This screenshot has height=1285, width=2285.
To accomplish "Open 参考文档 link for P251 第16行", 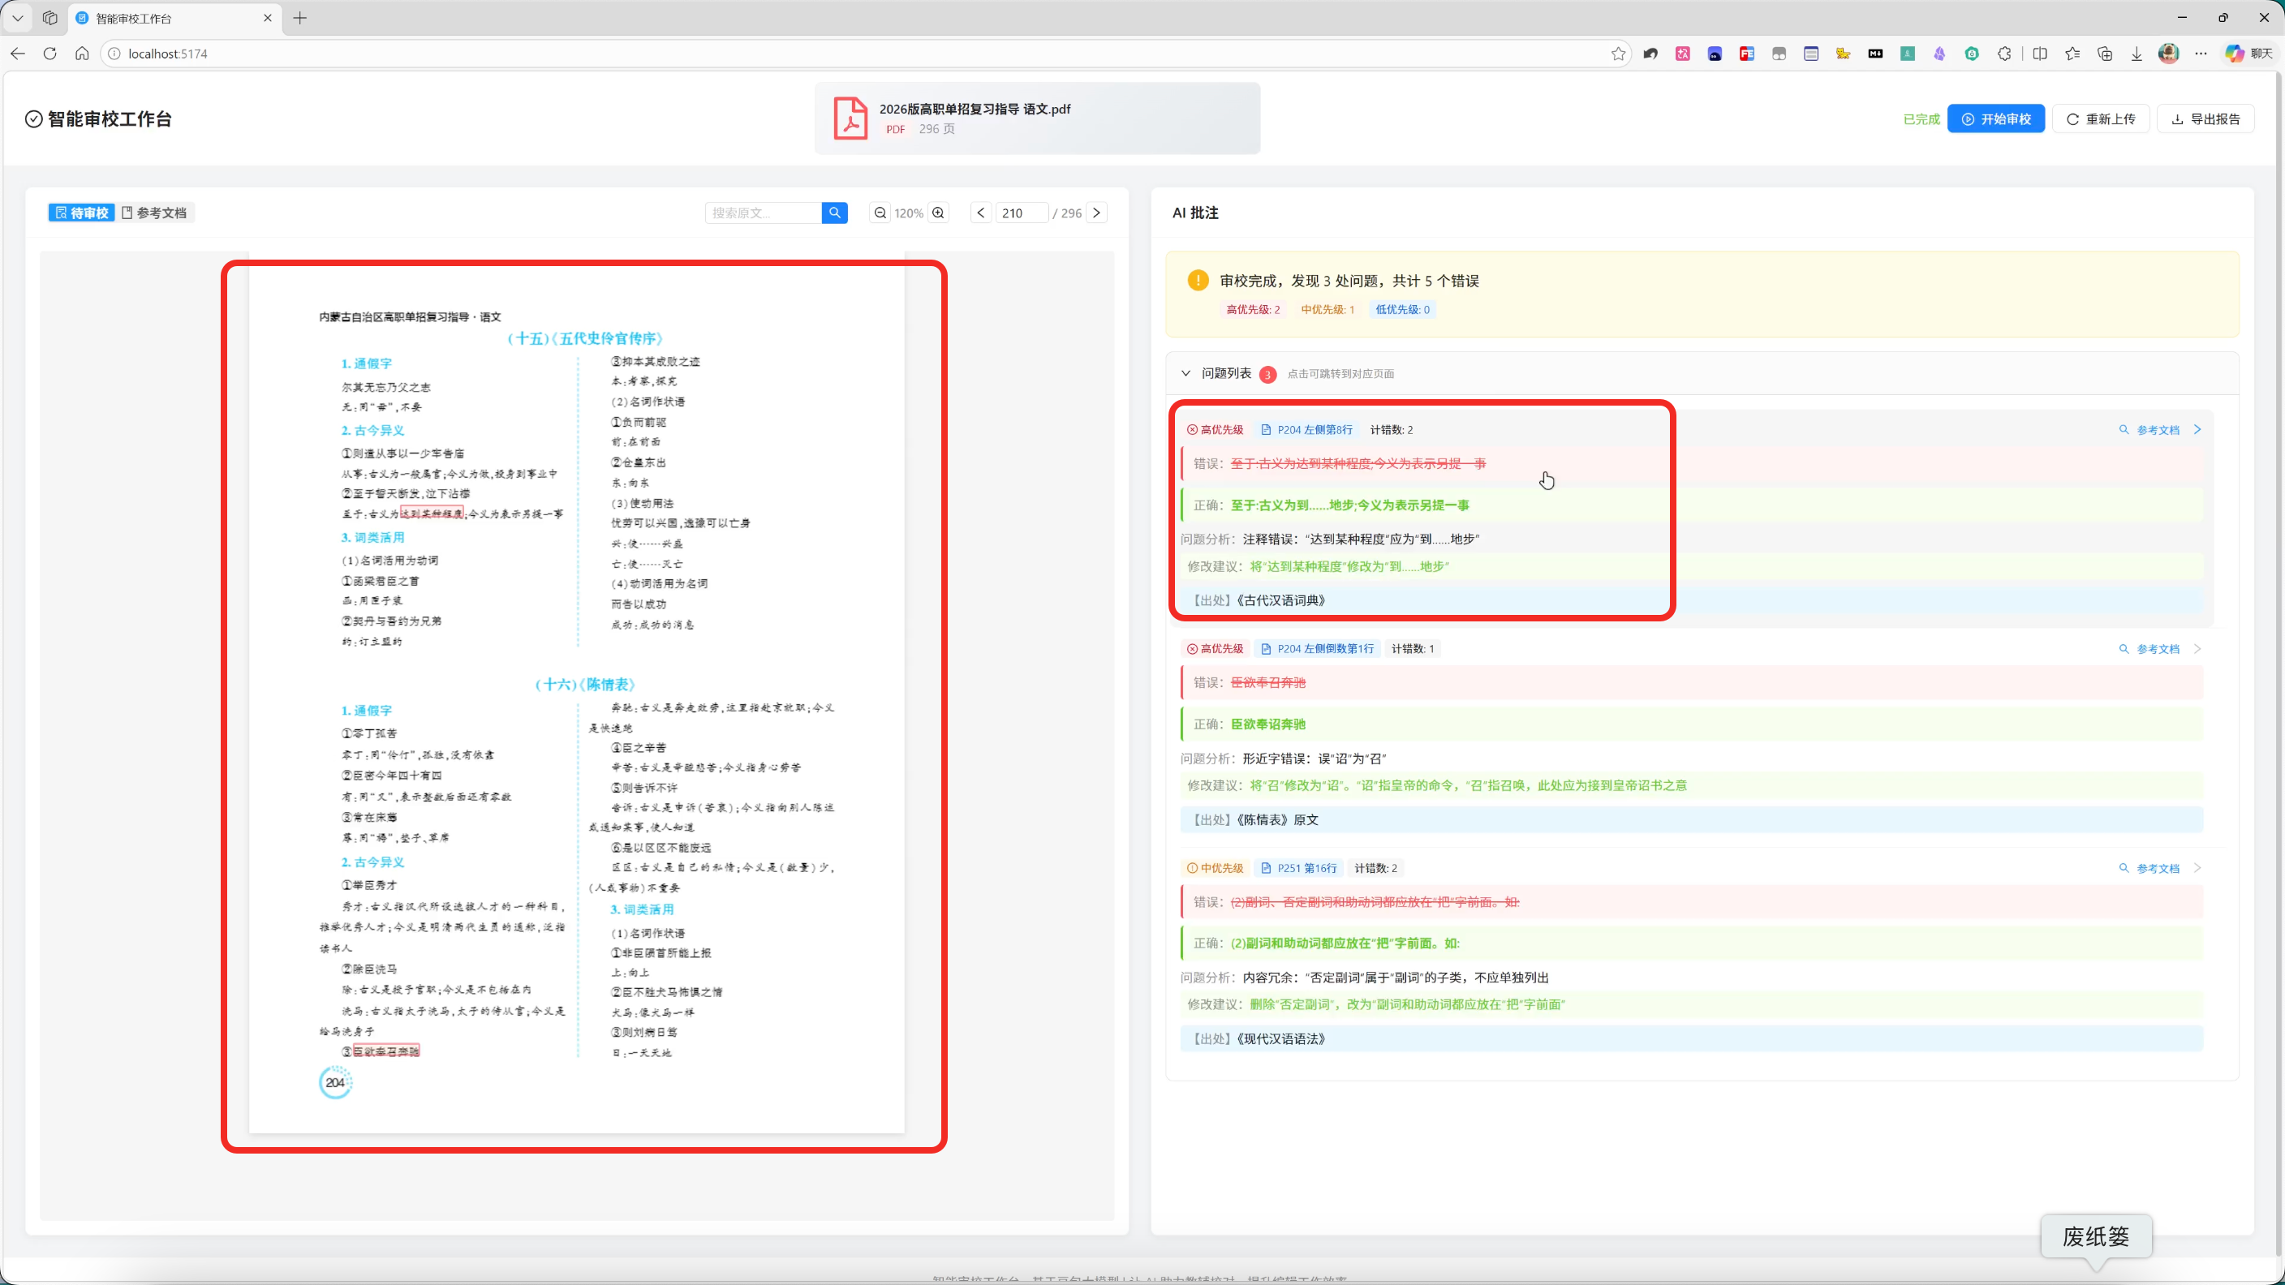I will 2149,867.
